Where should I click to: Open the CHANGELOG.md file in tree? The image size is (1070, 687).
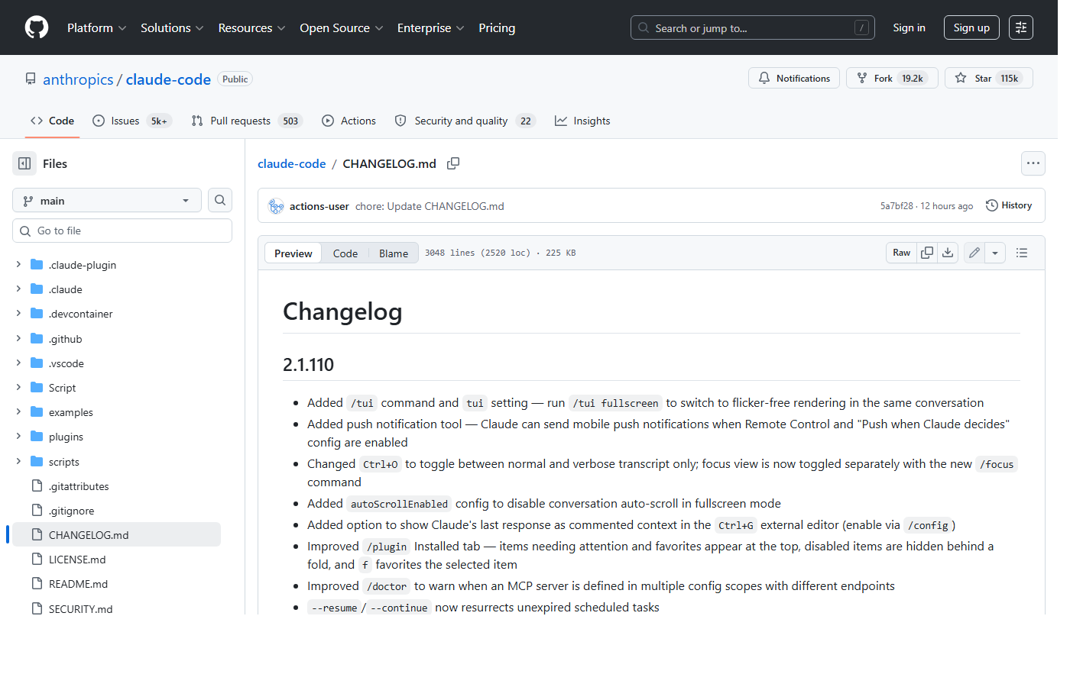pyautogui.click(x=116, y=534)
